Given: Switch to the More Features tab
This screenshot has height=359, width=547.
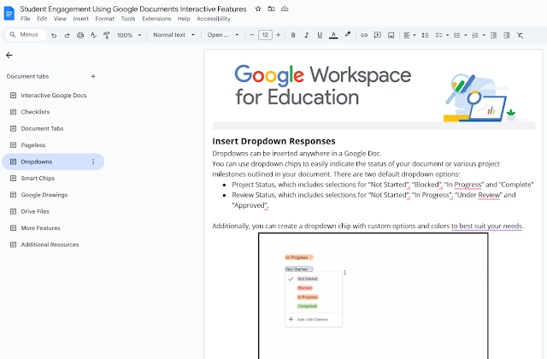Looking at the screenshot, I should [53, 228].
